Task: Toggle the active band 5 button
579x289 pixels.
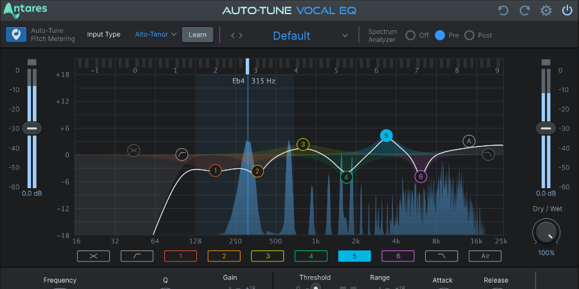Action: pyautogui.click(x=354, y=256)
